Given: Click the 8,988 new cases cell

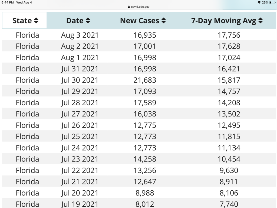Looking at the screenshot, I should (x=145, y=193).
